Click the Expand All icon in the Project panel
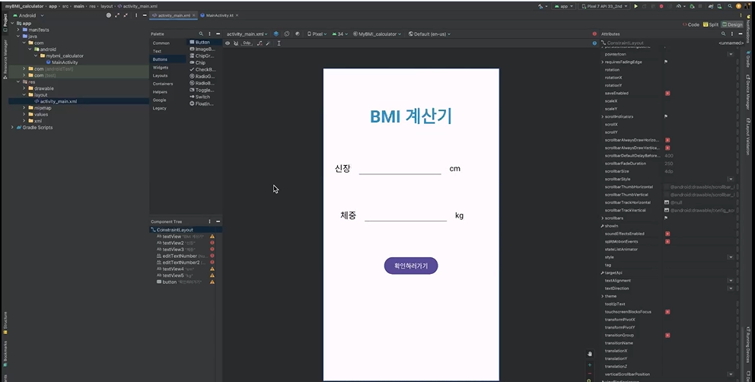 coord(117,15)
